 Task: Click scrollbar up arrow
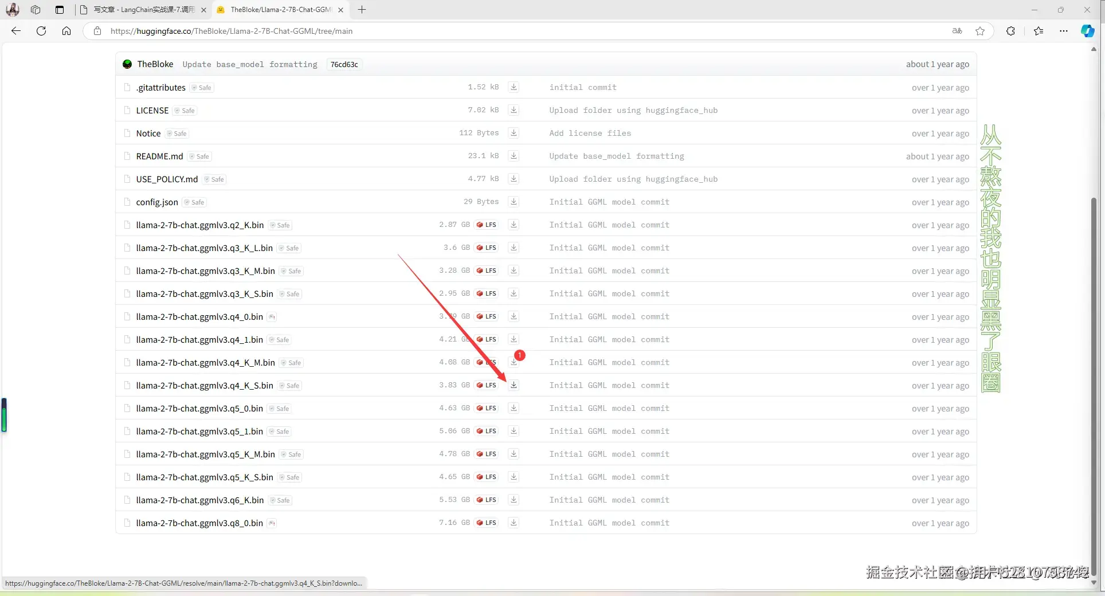[x=1094, y=49]
